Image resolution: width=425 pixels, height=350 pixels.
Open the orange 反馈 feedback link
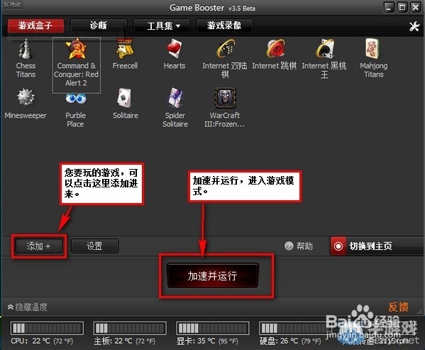[x=398, y=307]
